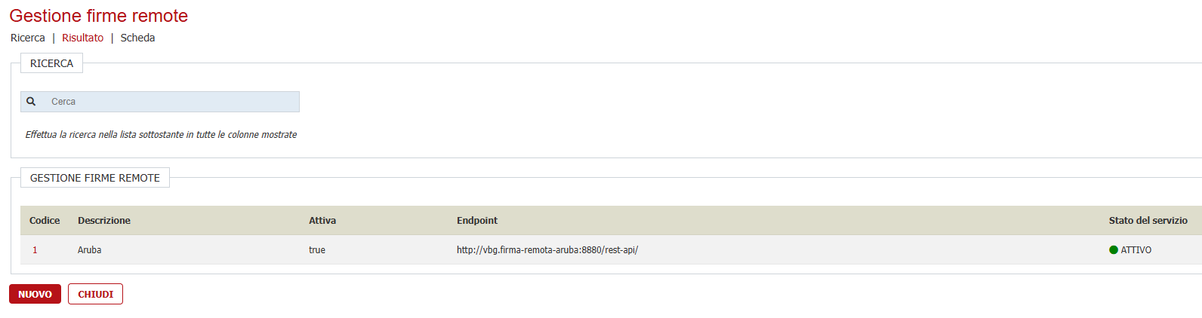This screenshot has height=318, width=1202.
Task: Open the Ricerca tab
Action: point(28,38)
